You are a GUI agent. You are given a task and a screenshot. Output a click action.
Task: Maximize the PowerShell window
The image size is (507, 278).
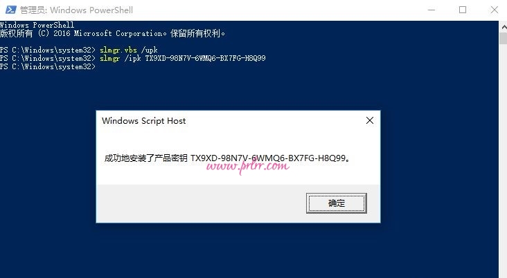pos(463,10)
